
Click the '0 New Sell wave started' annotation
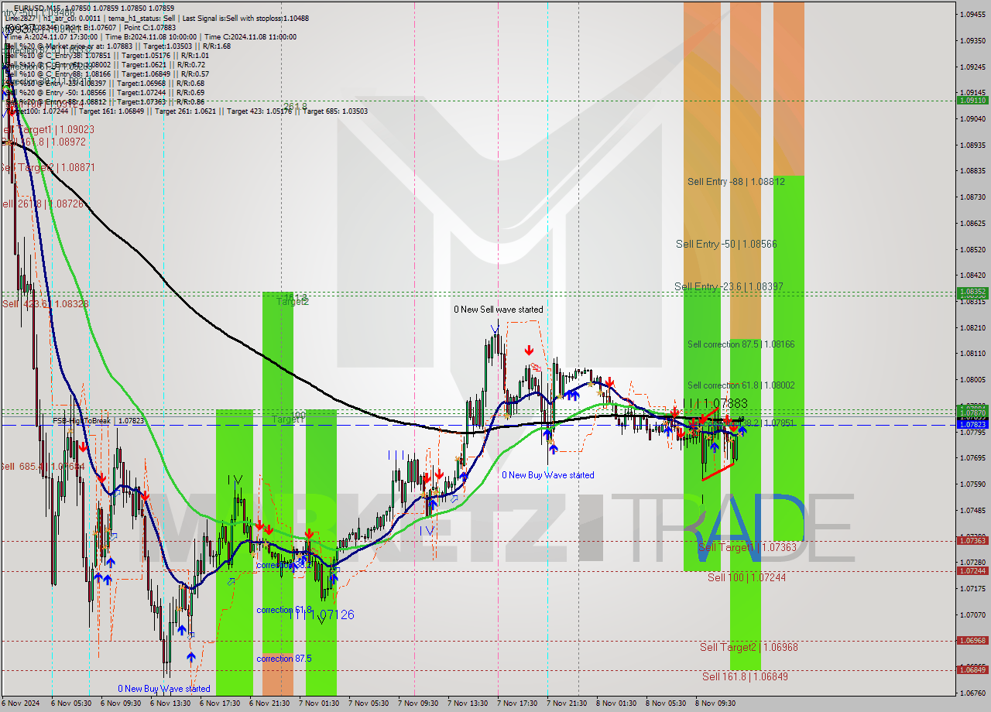click(499, 310)
